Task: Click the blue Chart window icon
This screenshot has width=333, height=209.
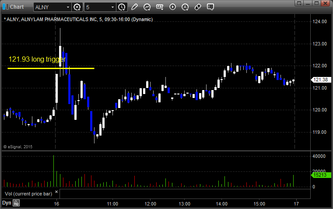Action: pyautogui.click(x=6, y=7)
